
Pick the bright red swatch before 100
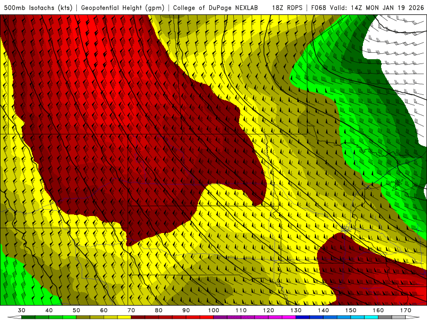point(207,317)
